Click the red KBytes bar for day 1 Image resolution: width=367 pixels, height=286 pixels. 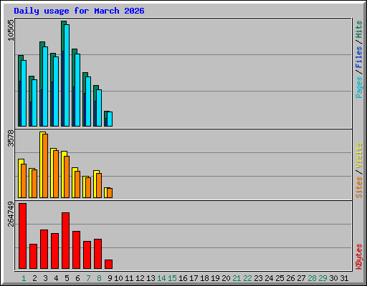click(x=23, y=236)
